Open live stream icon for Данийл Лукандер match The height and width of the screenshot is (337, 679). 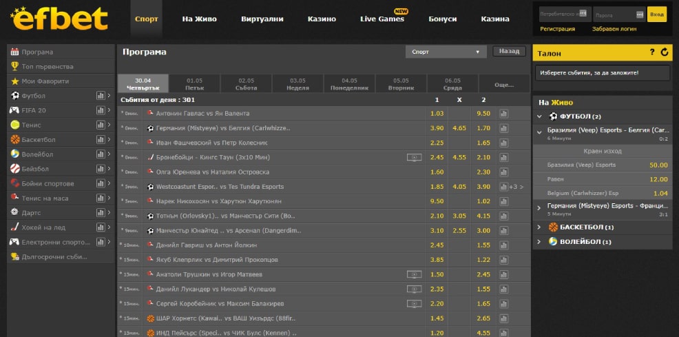coord(414,289)
